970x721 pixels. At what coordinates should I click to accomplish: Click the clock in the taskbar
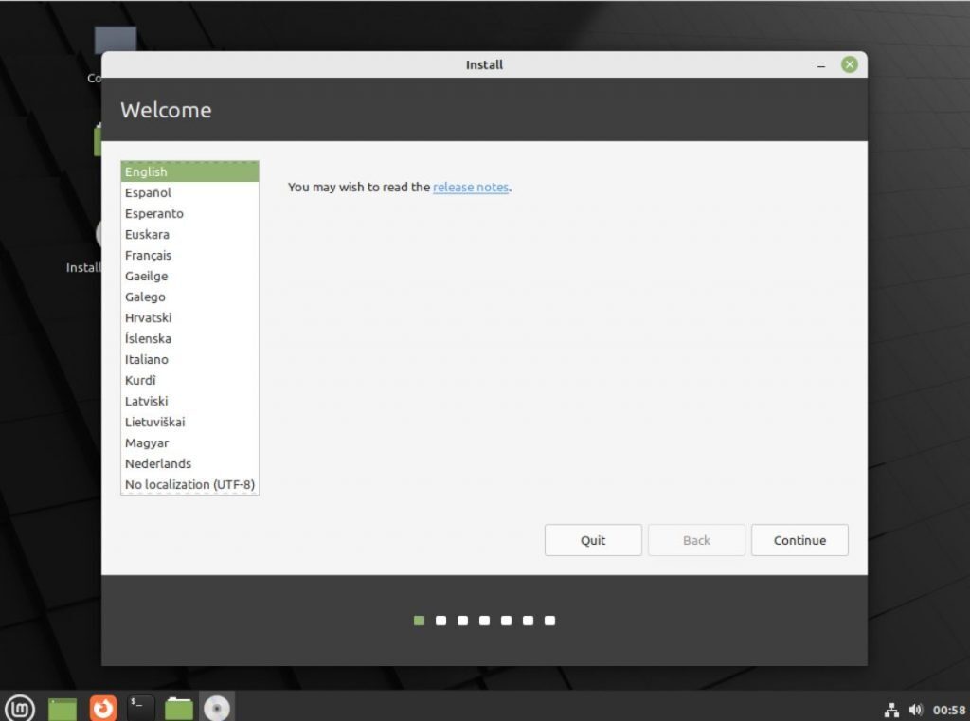pyautogui.click(x=948, y=708)
